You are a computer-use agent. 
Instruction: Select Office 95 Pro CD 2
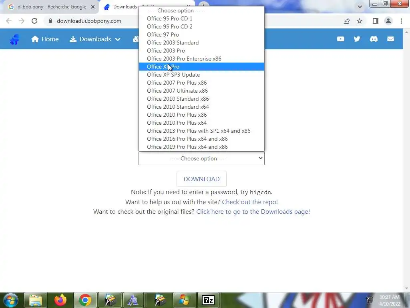pyautogui.click(x=202, y=26)
